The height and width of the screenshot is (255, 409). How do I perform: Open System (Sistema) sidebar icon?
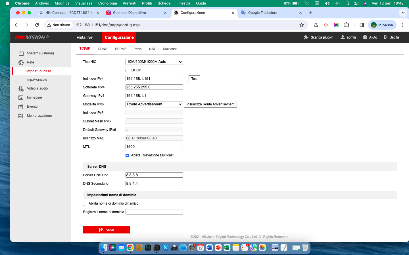coord(21,54)
